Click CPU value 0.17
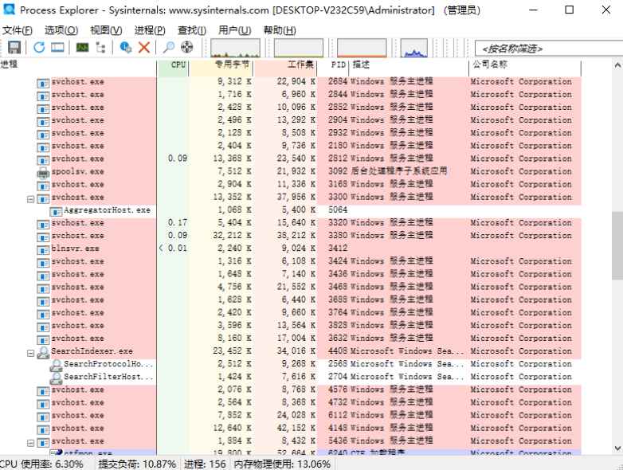623x470 pixels. (x=177, y=222)
